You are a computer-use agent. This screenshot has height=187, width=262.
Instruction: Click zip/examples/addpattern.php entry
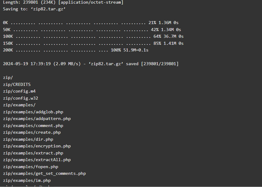click(37, 119)
